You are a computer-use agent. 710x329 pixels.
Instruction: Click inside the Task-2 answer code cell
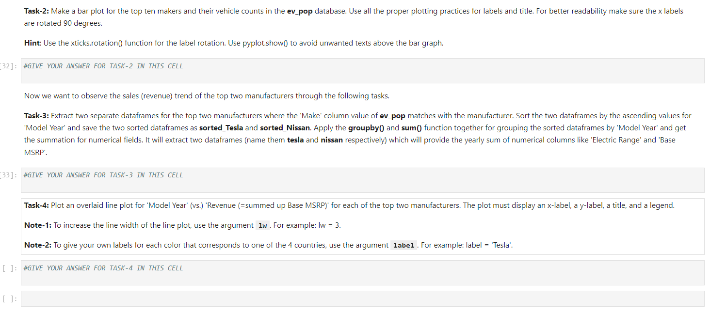pyautogui.click(x=194, y=70)
